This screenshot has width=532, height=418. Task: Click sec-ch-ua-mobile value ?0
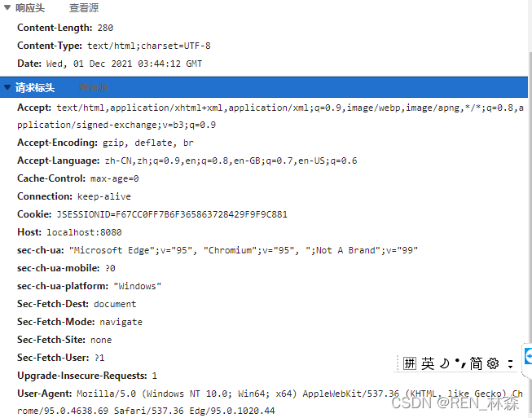[x=110, y=268]
